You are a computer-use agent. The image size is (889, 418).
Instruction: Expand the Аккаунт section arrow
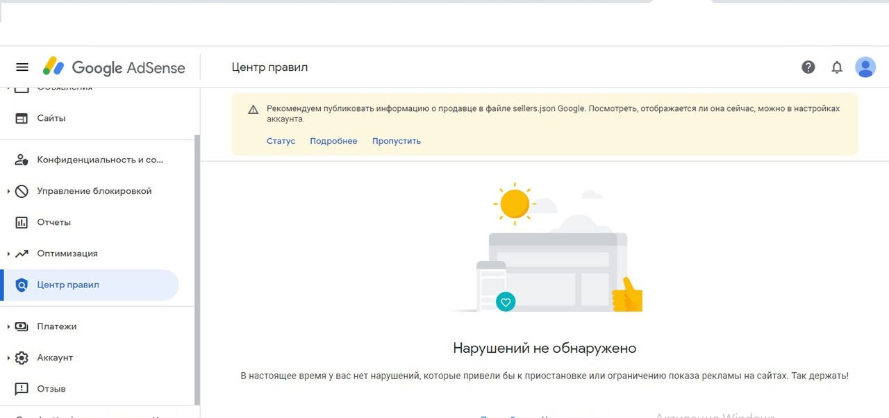click(8, 358)
